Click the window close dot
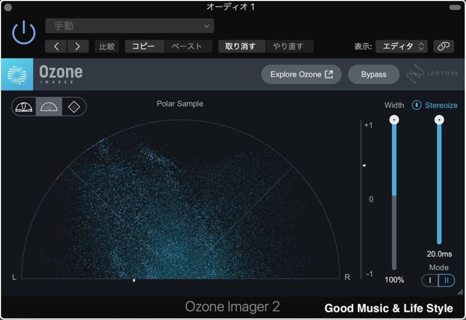 (8, 7)
